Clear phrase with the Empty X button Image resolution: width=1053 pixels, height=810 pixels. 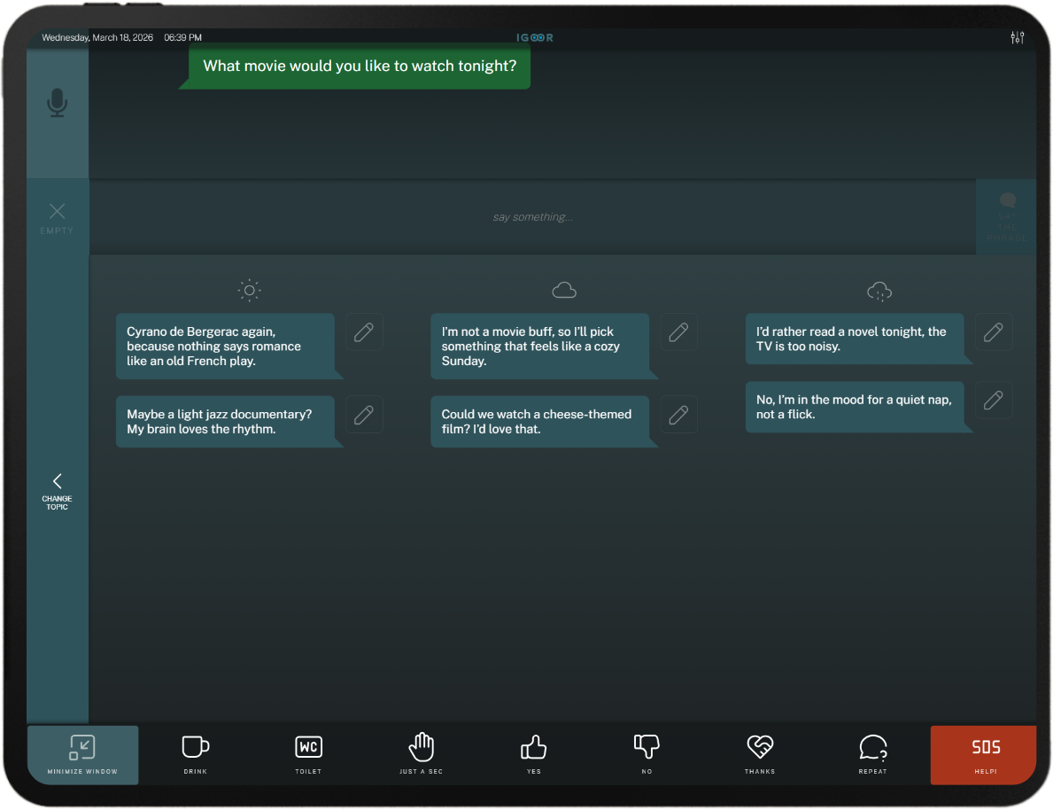tap(57, 218)
